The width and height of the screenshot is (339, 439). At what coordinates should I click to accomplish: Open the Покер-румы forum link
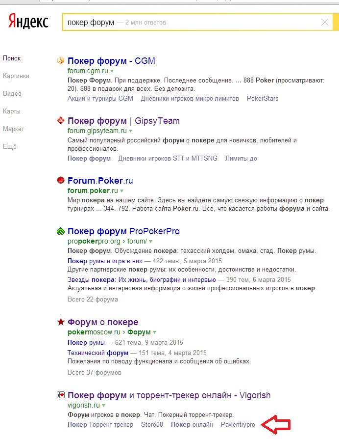(x=86, y=343)
